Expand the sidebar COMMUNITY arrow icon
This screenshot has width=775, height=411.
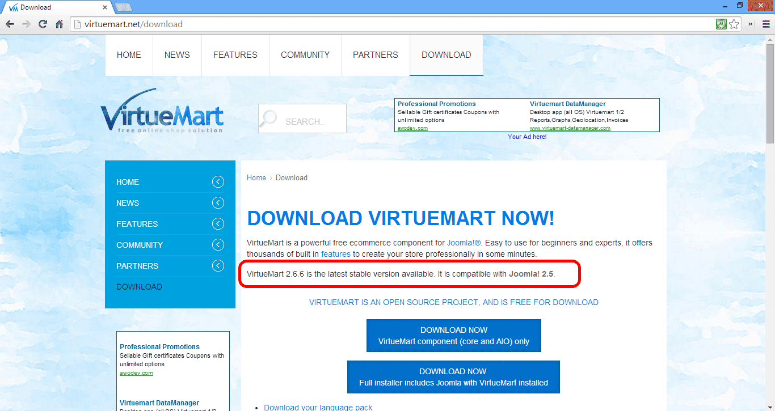[218, 245]
